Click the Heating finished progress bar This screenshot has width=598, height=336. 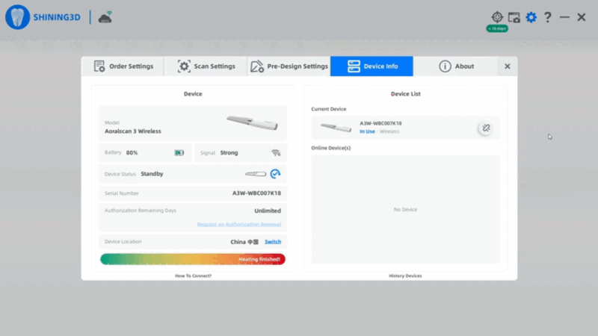[x=193, y=259]
